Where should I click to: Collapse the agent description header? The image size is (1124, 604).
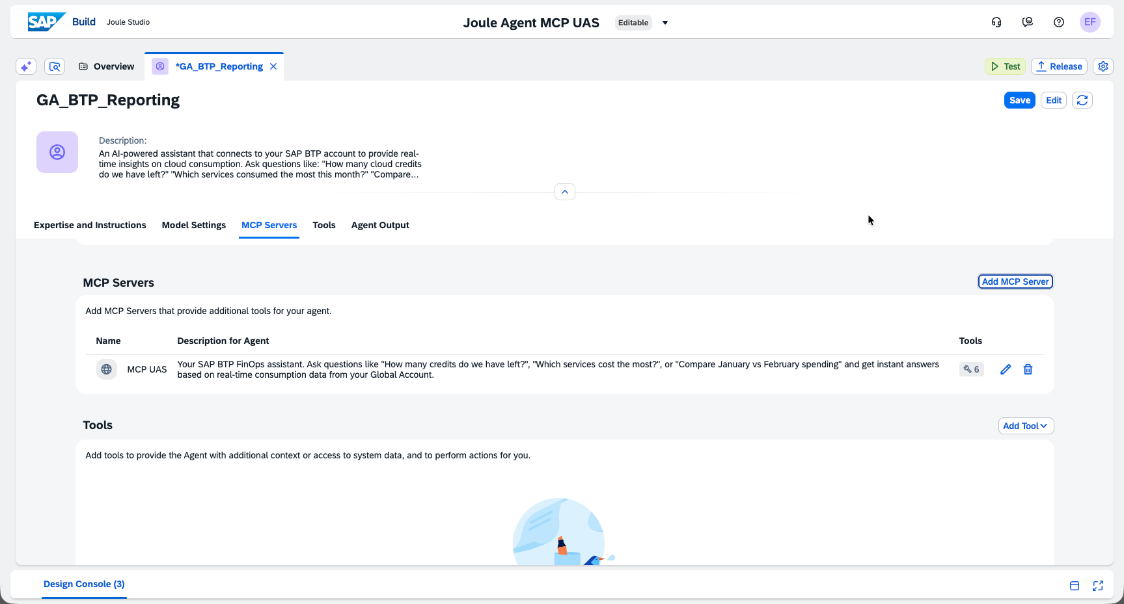pos(565,192)
